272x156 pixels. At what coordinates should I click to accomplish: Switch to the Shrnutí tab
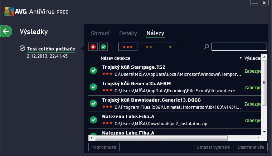pyautogui.click(x=100, y=33)
